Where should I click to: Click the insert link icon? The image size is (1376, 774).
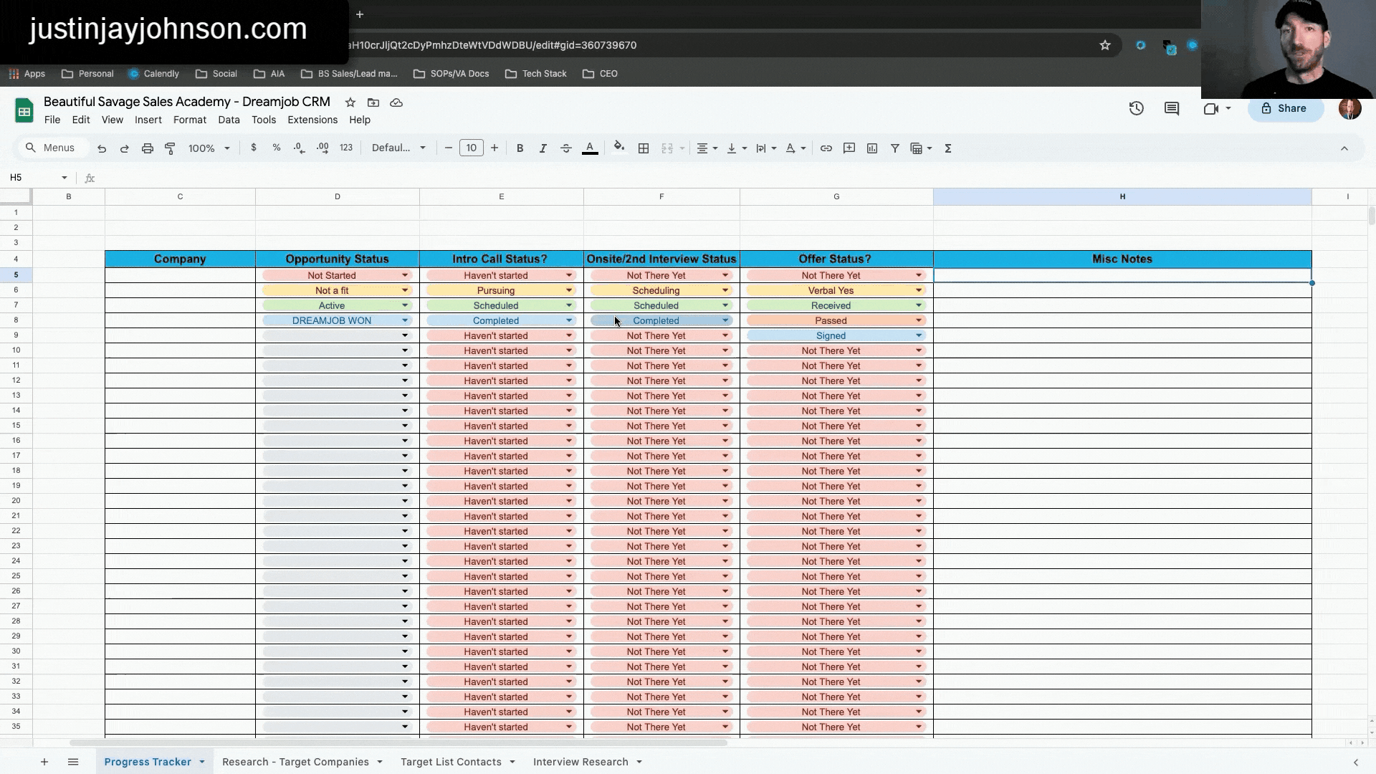[x=826, y=148]
